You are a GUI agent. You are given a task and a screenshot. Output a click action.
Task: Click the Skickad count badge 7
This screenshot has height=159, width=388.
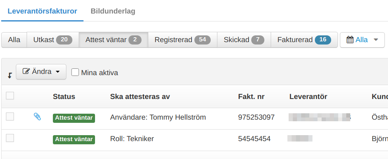coord(258,40)
